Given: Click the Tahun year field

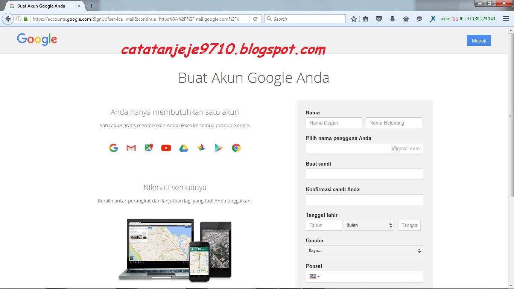Looking at the screenshot, I should (x=324, y=225).
